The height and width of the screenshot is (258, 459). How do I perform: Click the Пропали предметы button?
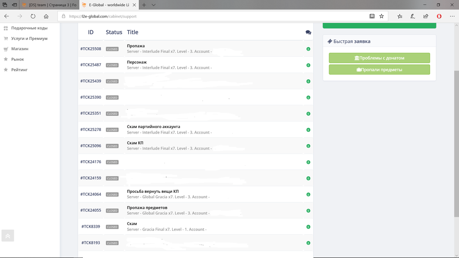[x=379, y=70]
